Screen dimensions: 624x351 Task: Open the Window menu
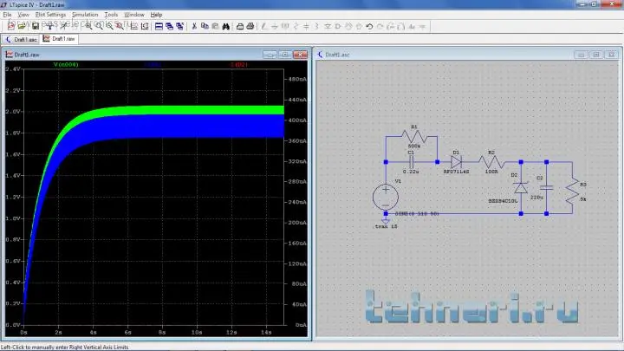point(134,15)
